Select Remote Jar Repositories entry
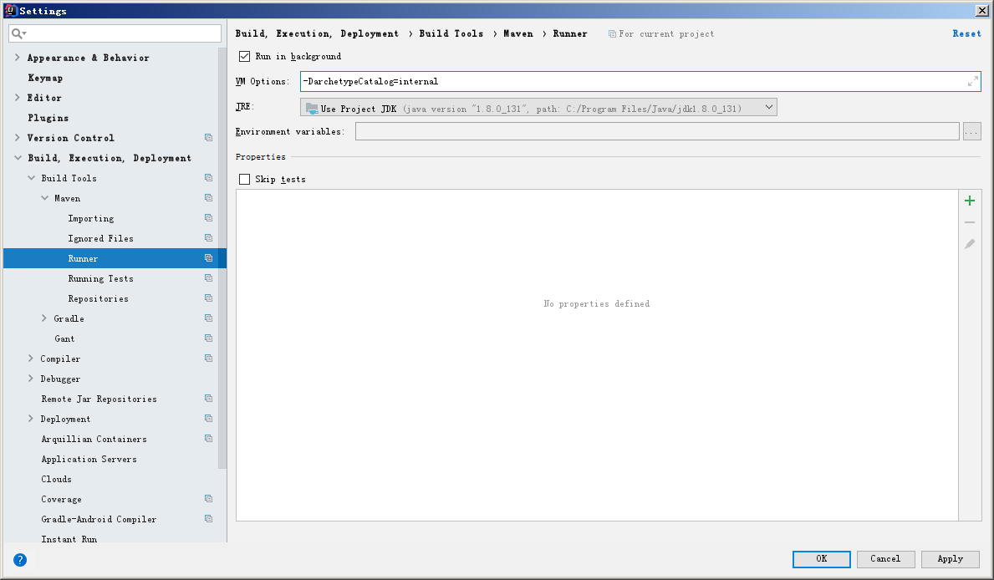The width and height of the screenshot is (994, 580). [x=99, y=399]
